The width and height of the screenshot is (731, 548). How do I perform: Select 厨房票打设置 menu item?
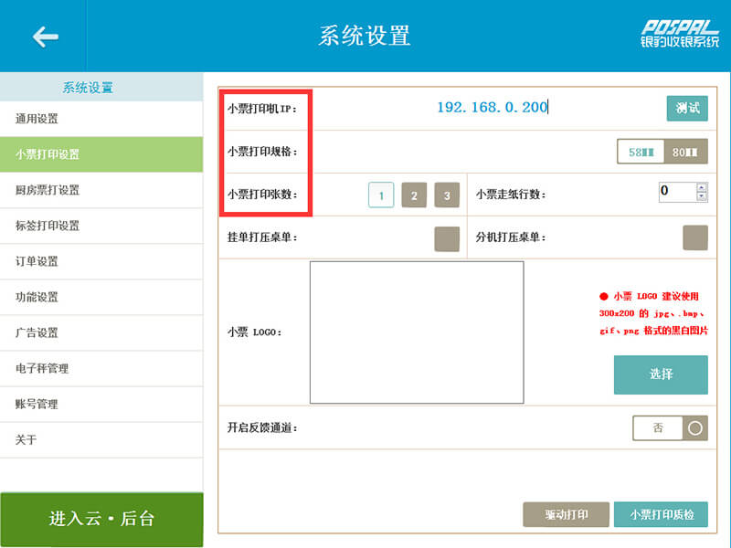pos(101,190)
